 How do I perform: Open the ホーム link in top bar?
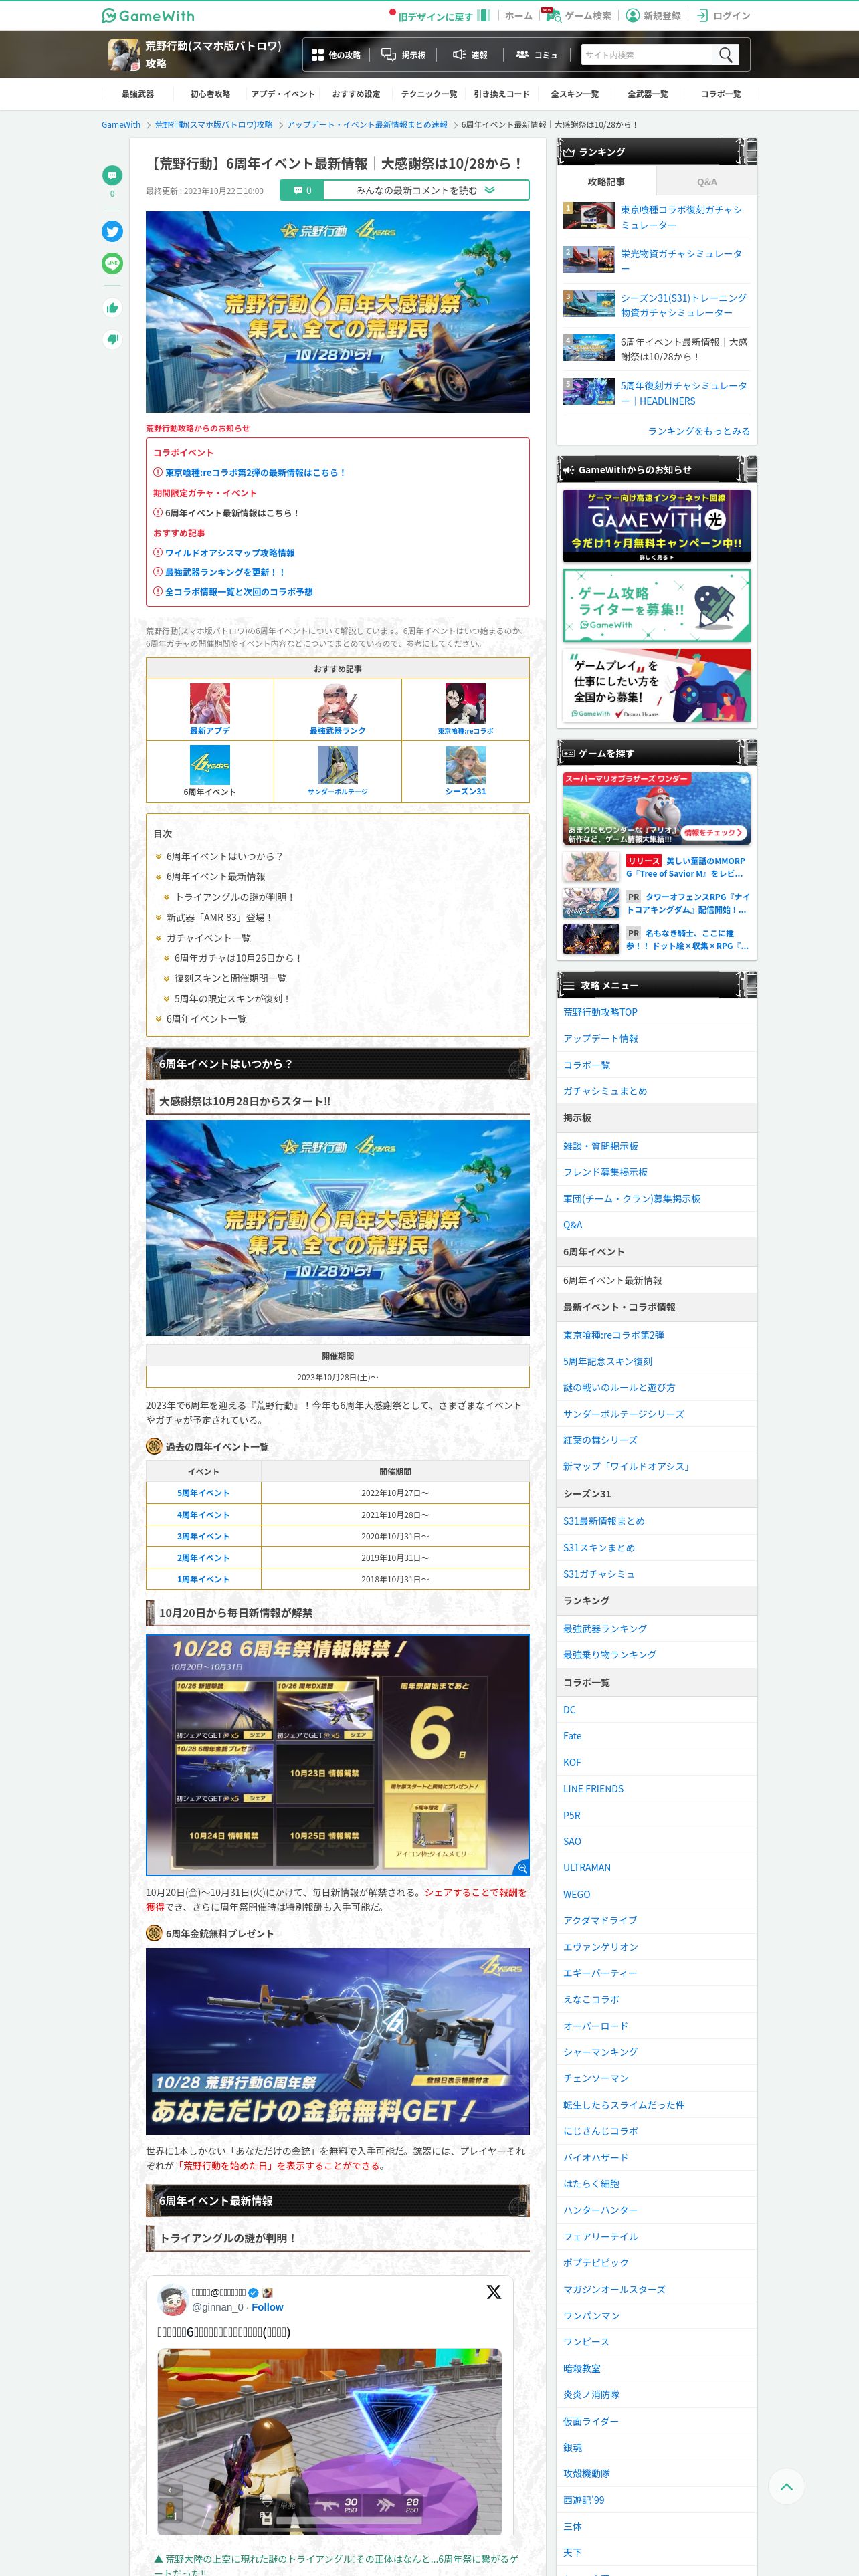click(x=518, y=16)
